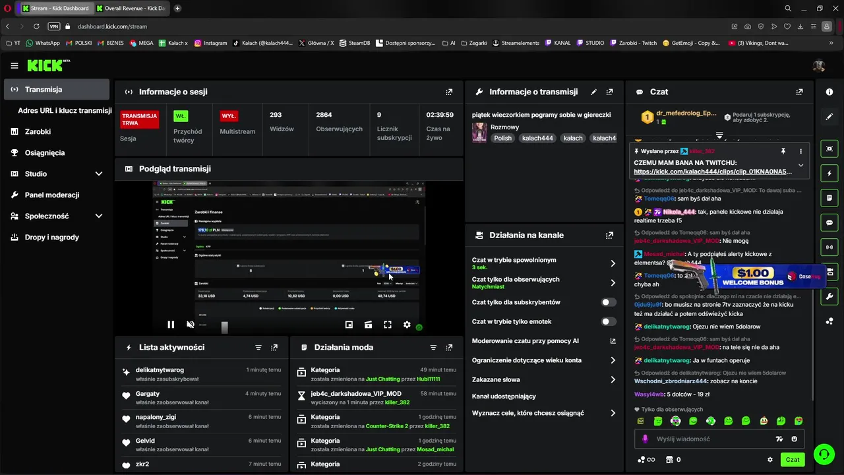Toggle theater mode in stream preview

point(368,325)
